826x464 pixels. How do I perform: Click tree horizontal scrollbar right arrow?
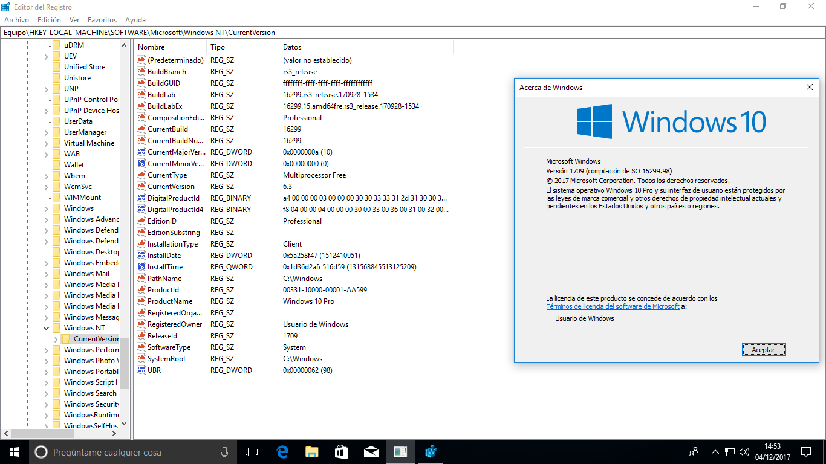[115, 433]
